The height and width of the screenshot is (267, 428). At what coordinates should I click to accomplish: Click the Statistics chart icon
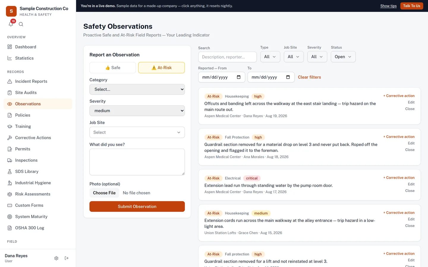[x=10, y=58]
